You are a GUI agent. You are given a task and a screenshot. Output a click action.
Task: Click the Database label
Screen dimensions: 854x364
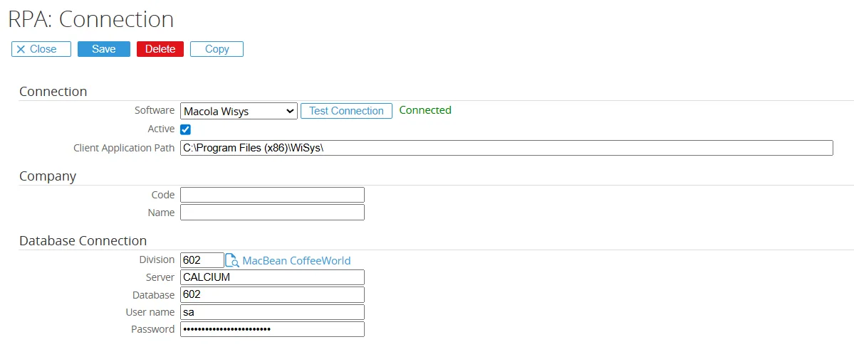coord(154,295)
